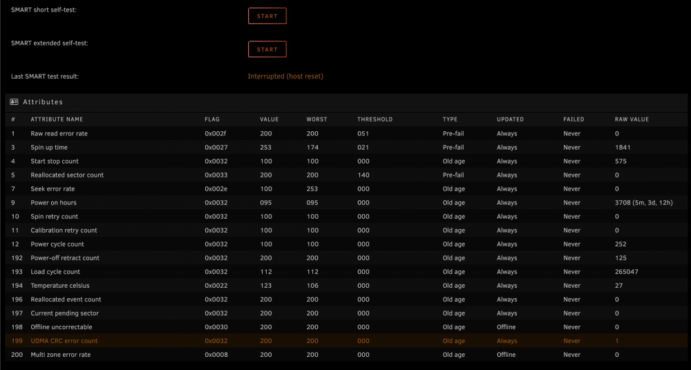Click the VALUE column header
This screenshot has height=370, width=691.
pyautogui.click(x=269, y=119)
